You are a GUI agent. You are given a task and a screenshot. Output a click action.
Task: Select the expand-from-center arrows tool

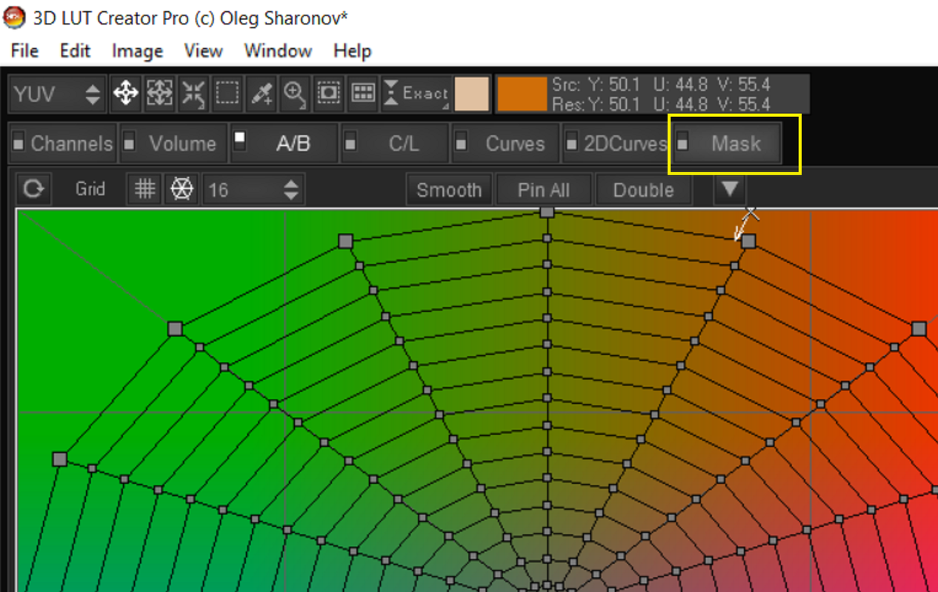point(159,93)
